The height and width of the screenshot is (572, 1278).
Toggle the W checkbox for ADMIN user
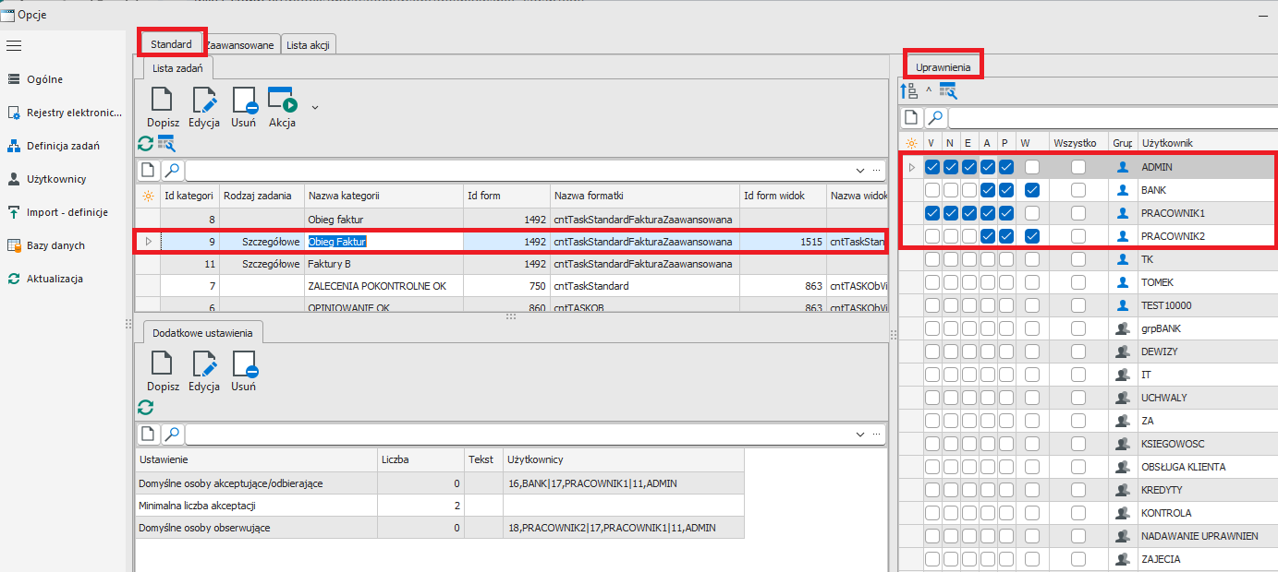[1031, 167]
